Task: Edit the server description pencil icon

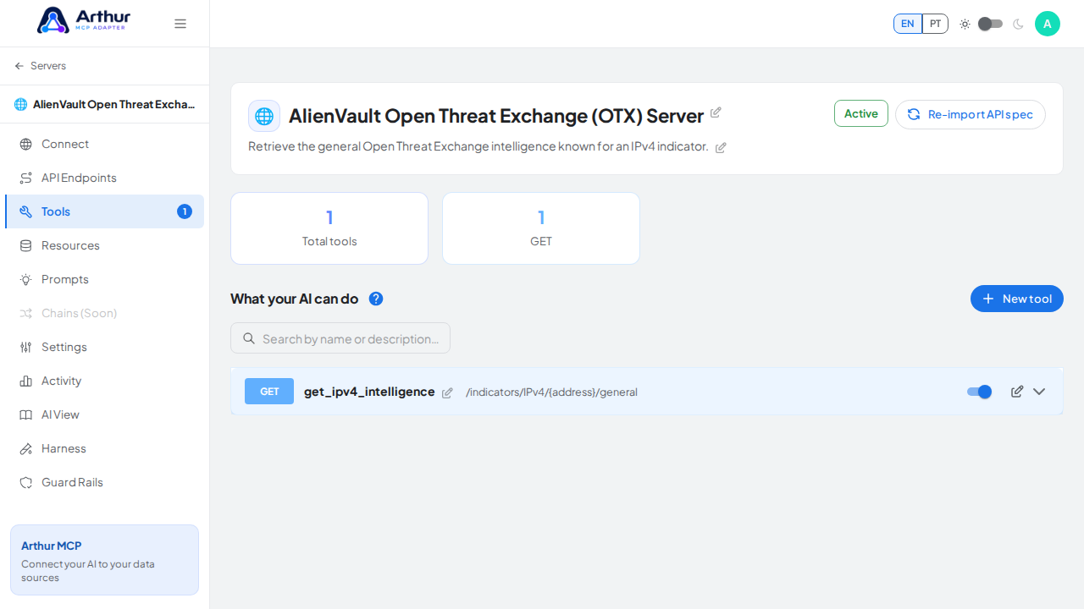Action: (721, 147)
